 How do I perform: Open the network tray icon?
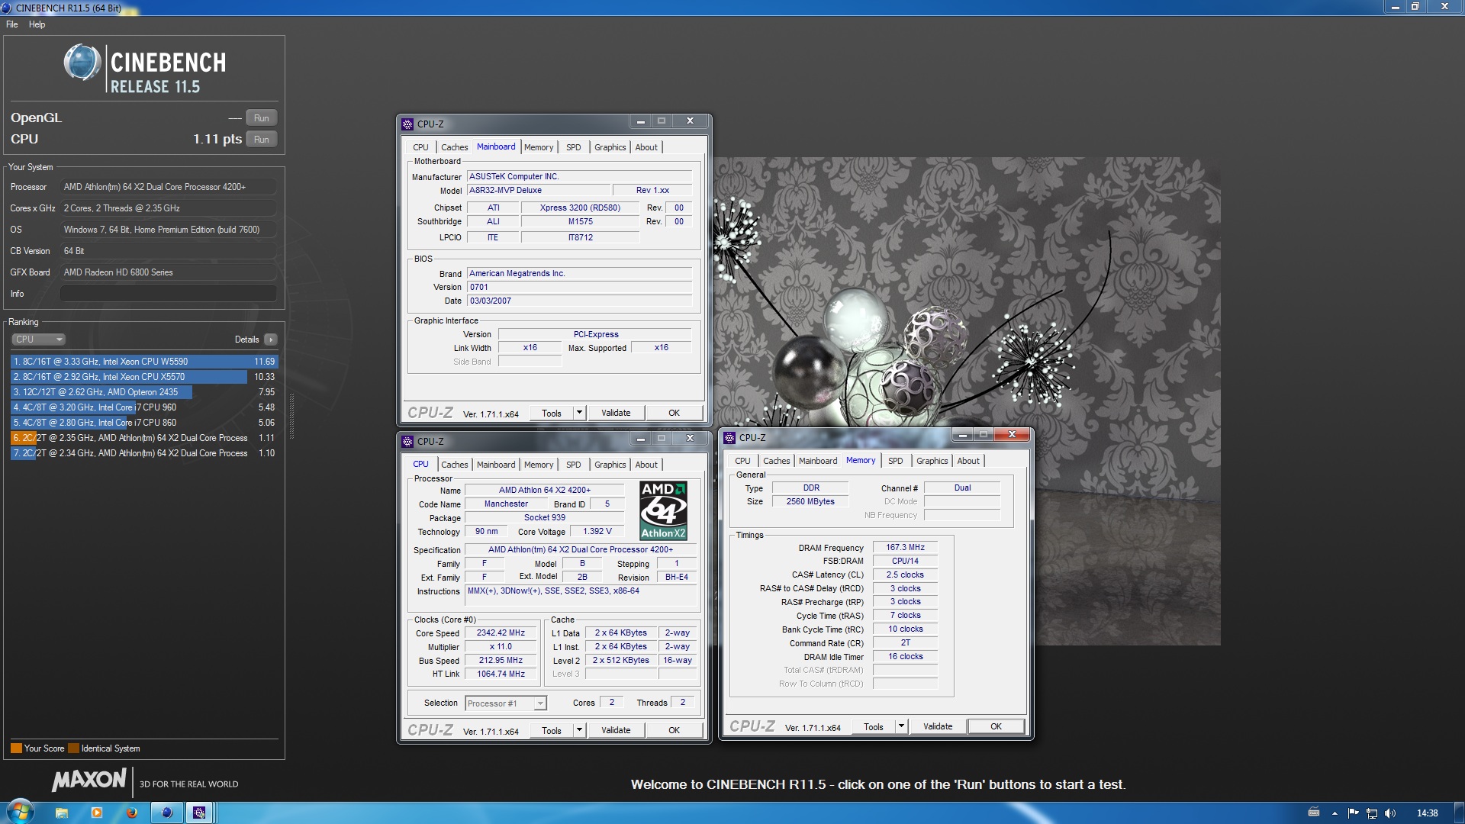(1372, 813)
